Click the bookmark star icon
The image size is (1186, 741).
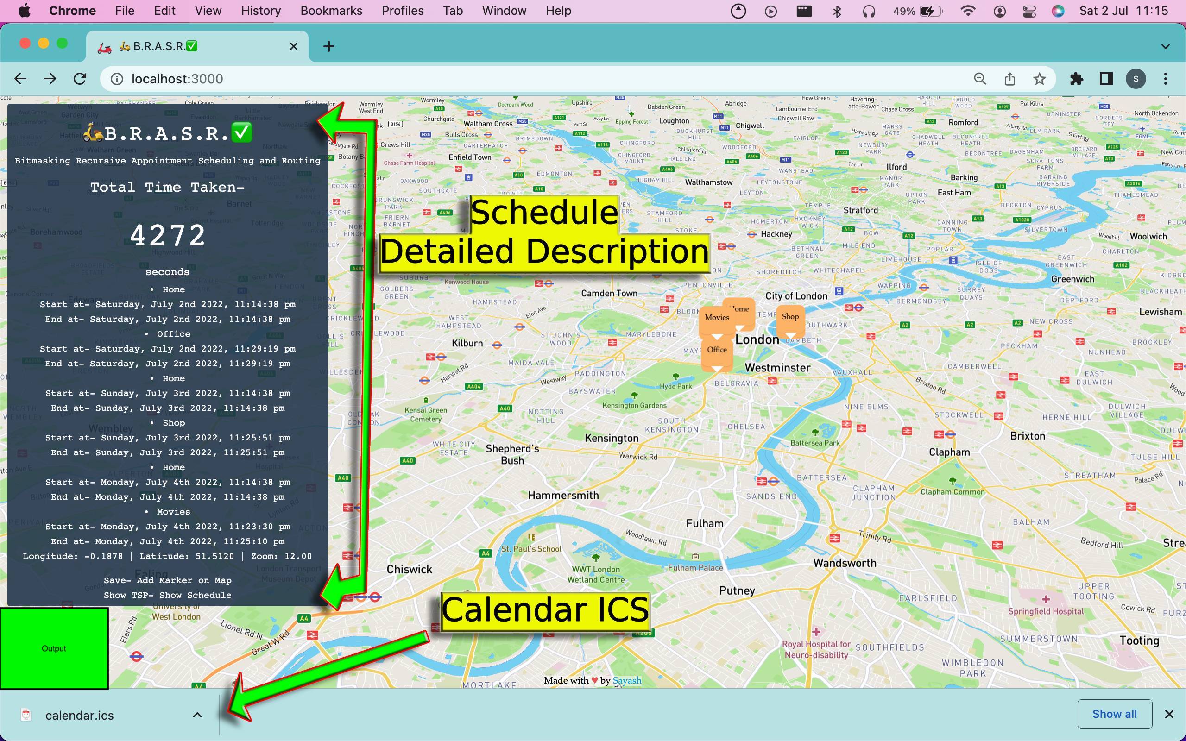[x=1040, y=79]
